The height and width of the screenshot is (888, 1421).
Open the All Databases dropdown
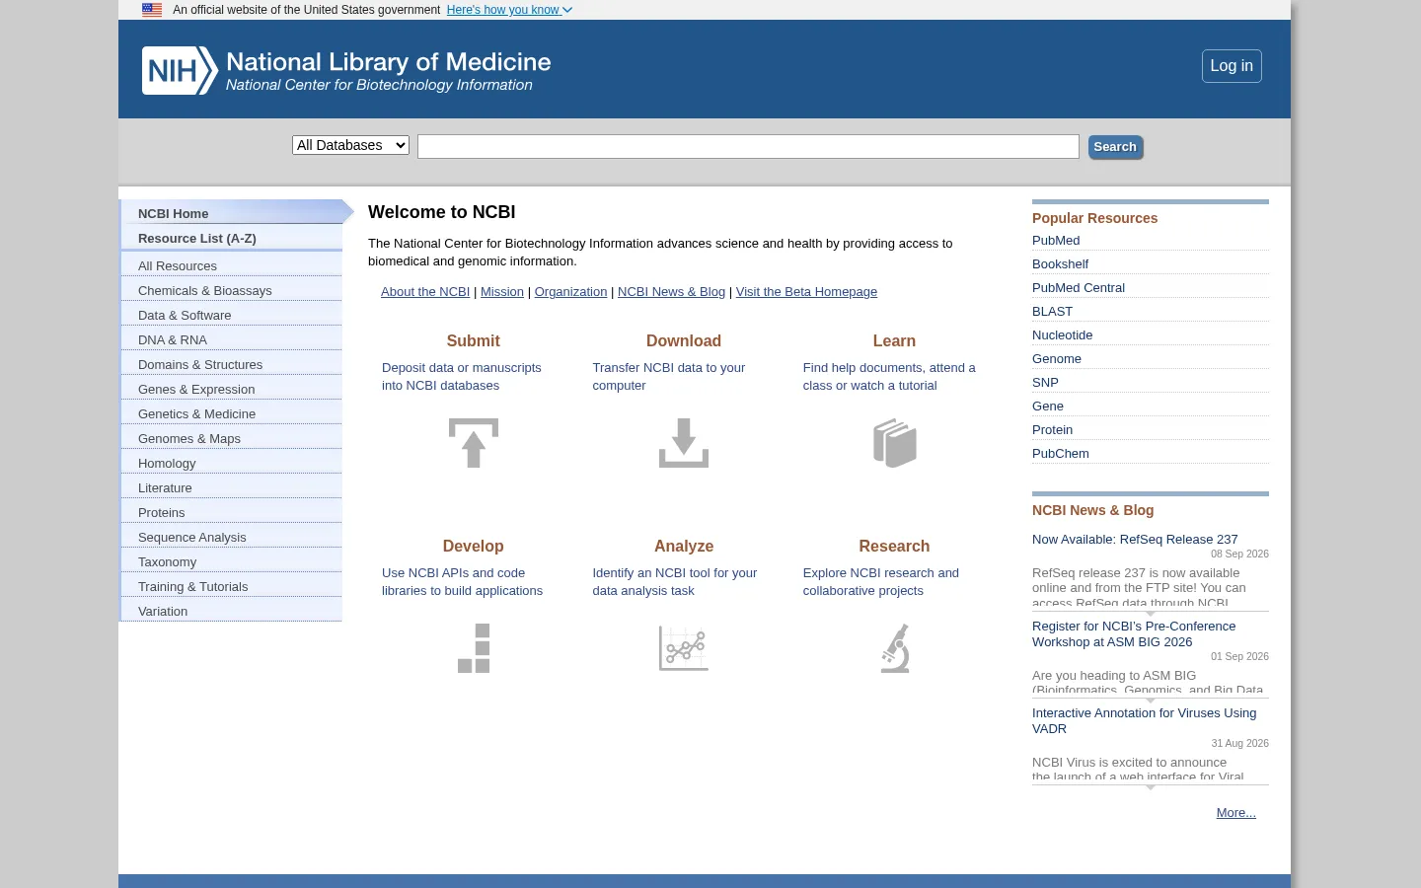point(350,145)
